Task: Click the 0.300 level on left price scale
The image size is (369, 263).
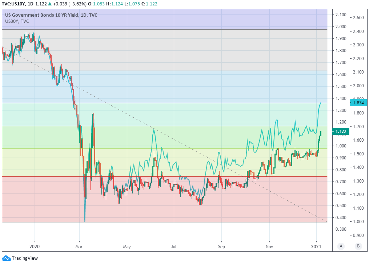Action: click(x=341, y=229)
